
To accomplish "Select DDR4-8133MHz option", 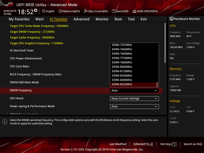I will click(134, 71).
